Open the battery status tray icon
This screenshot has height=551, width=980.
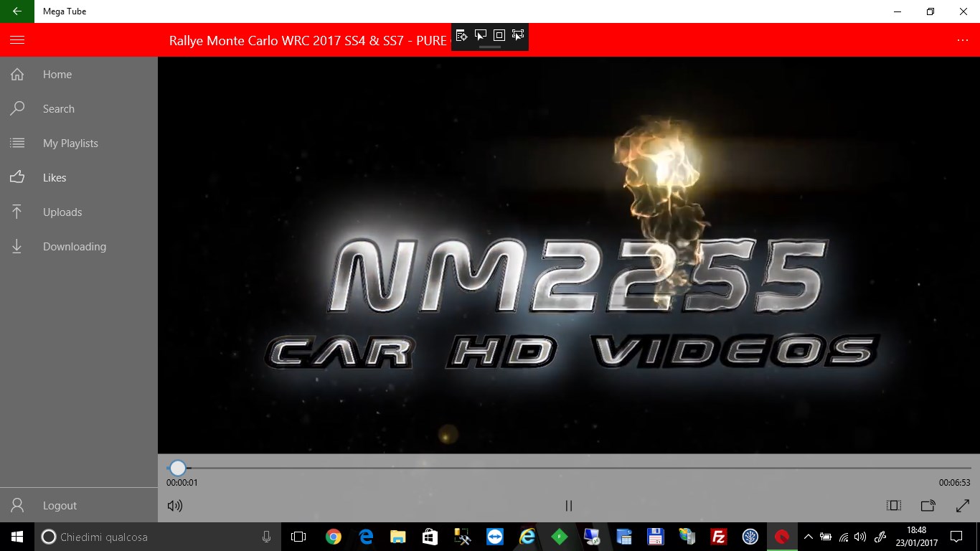click(x=826, y=537)
